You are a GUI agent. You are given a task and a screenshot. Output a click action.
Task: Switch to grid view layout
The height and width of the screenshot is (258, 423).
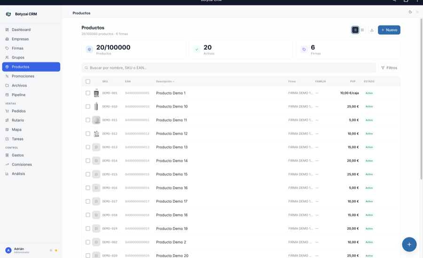tap(362, 30)
